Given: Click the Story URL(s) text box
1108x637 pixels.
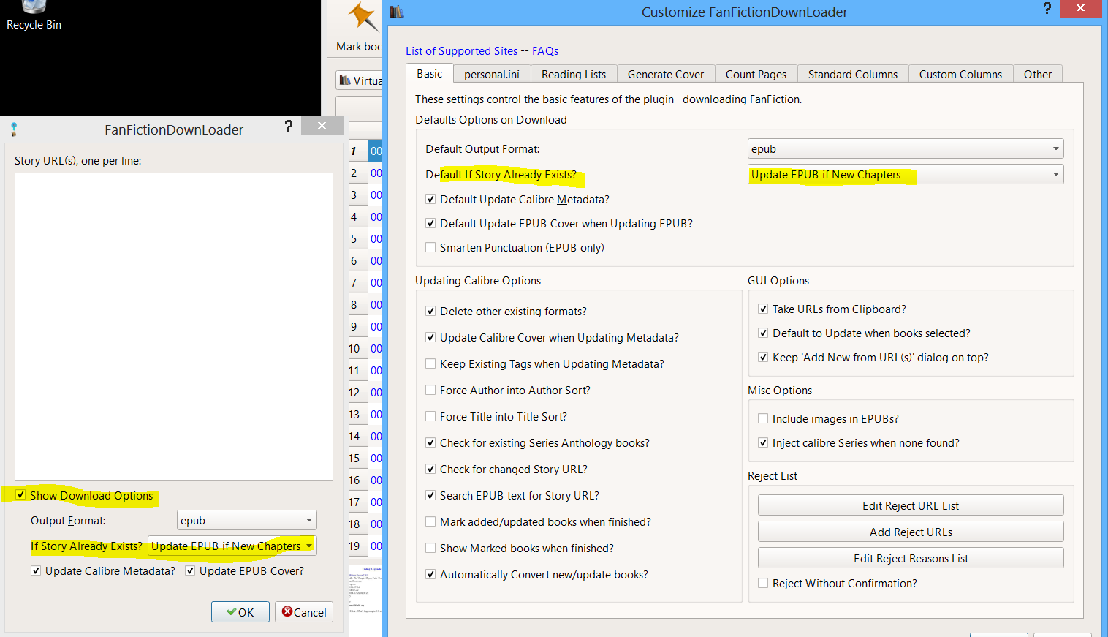Looking at the screenshot, I should (174, 327).
